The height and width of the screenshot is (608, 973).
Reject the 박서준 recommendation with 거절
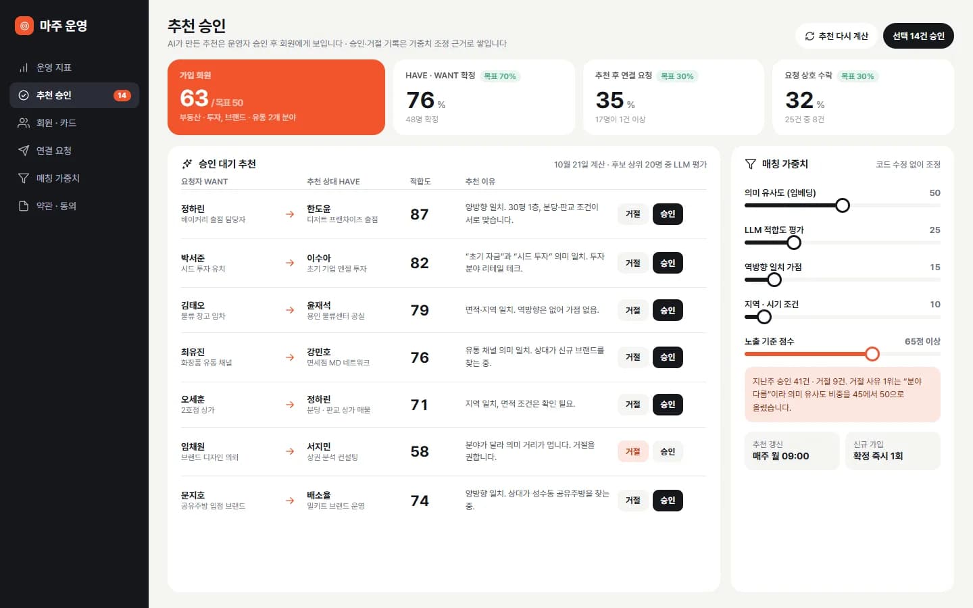click(x=632, y=263)
